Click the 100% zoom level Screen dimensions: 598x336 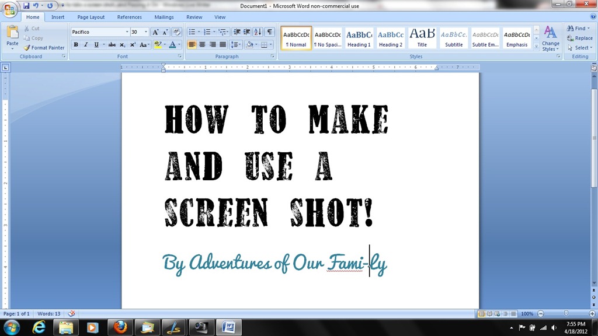tap(527, 313)
